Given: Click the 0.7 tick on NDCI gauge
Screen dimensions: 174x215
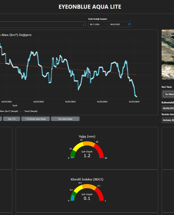Looking at the screenshot, I should pyautogui.click(x=99, y=186).
